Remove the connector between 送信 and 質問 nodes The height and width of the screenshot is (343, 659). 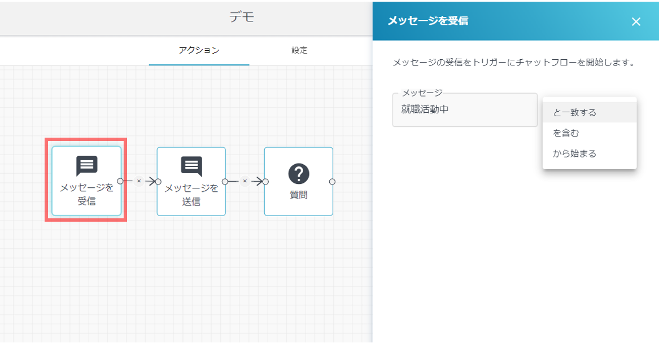pyautogui.click(x=245, y=181)
